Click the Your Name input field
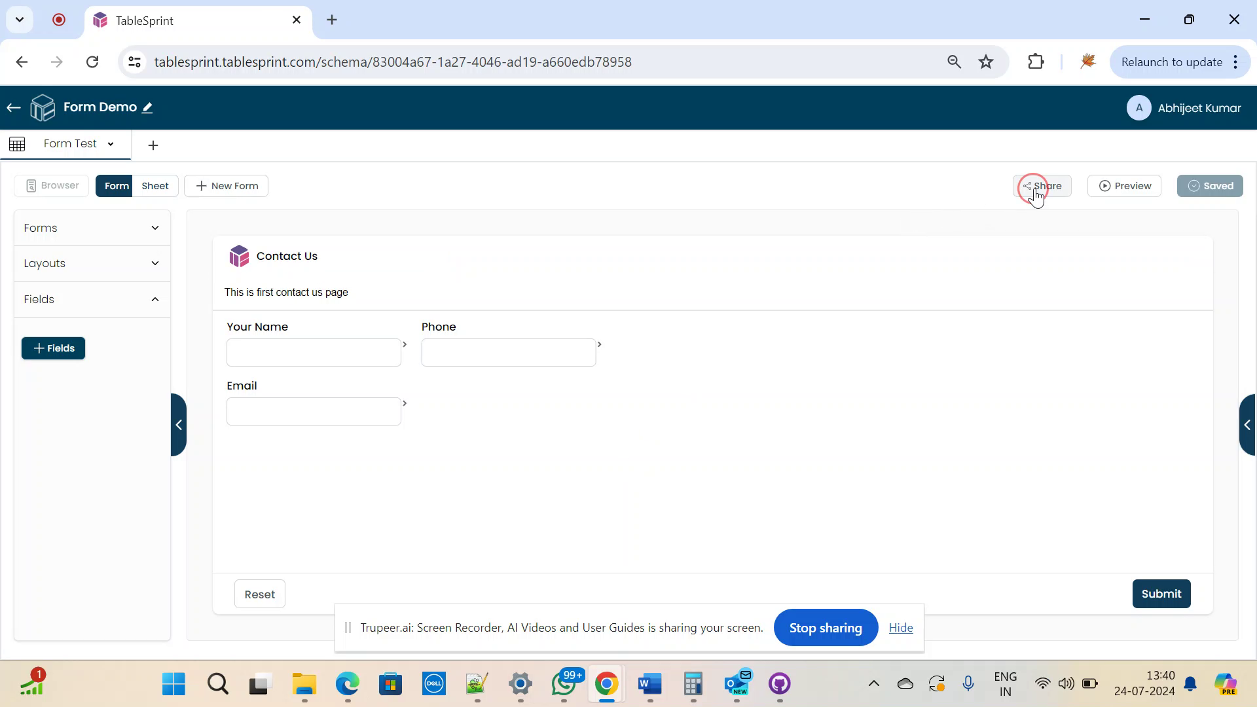 tap(314, 352)
